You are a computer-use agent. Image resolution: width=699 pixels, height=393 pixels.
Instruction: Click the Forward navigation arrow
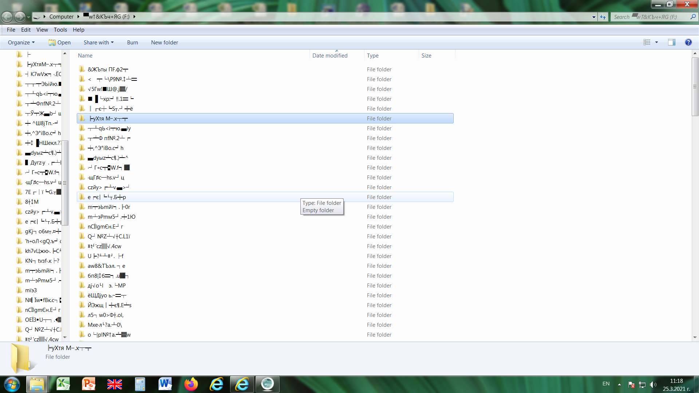point(20,16)
